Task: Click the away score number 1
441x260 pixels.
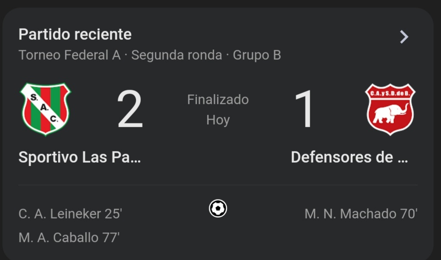Action: pos(305,109)
